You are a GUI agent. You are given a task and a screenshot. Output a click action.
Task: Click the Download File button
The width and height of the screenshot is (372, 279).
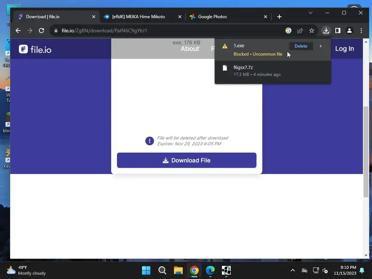tap(186, 160)
